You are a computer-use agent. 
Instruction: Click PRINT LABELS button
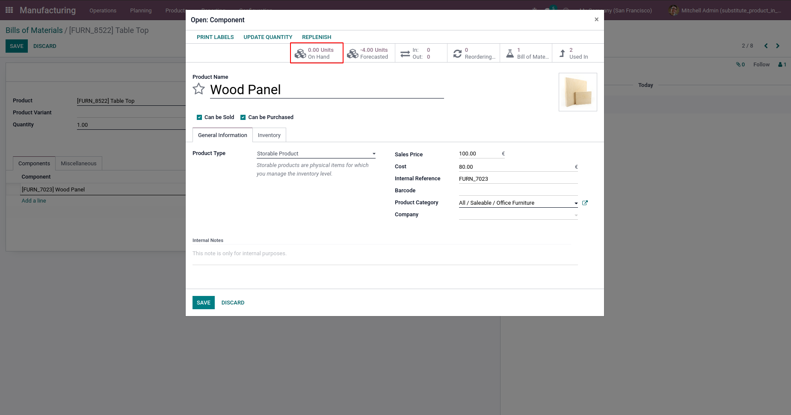[x=215, y=37]
